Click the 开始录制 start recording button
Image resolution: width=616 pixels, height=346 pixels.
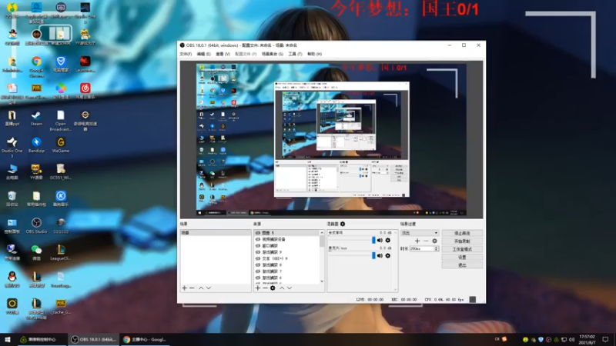[462, 241]
